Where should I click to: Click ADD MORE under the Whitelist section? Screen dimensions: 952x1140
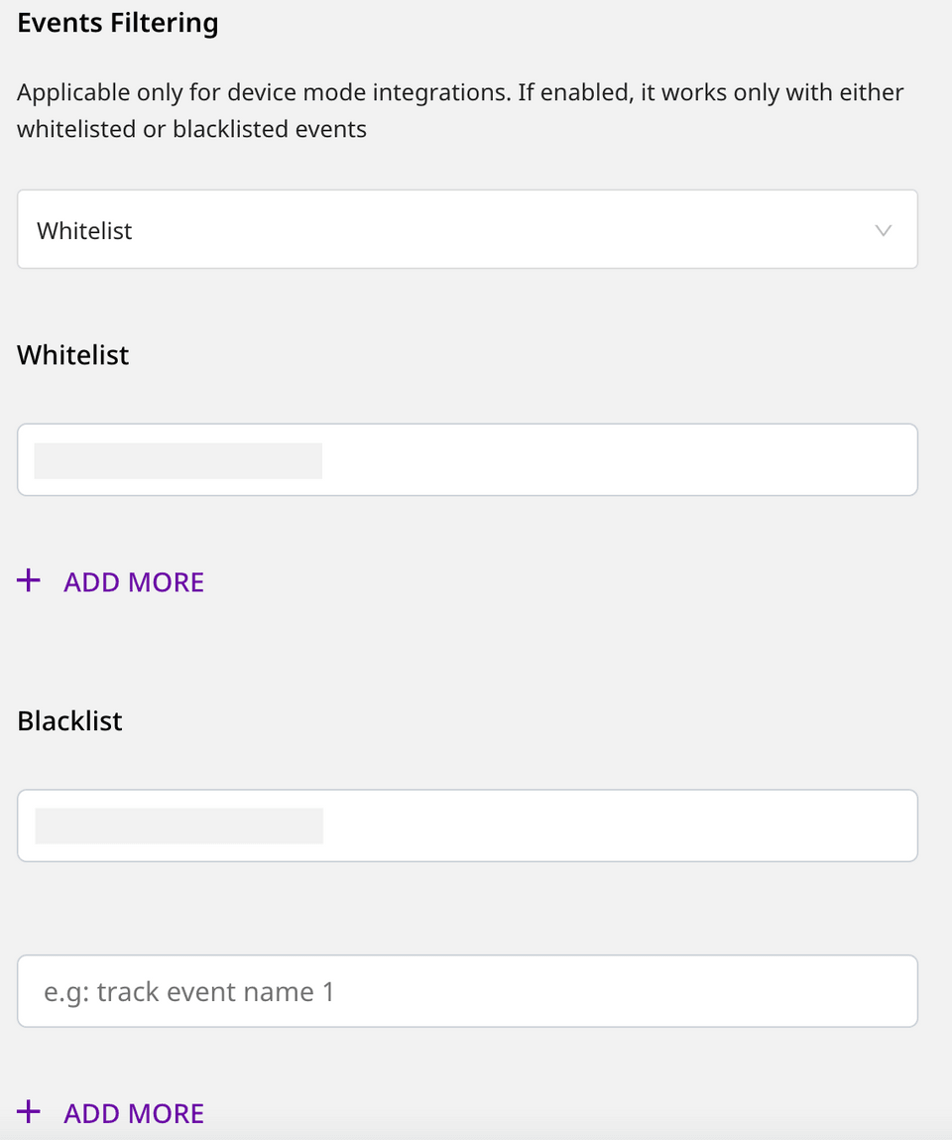coord(134,581)
